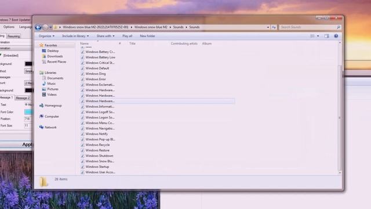Sort by the Name column header

click(x=84, y=44)
